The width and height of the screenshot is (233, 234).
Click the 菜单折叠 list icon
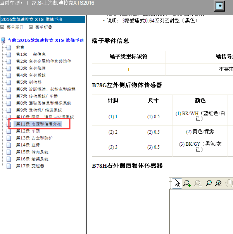tap(31, 27)
